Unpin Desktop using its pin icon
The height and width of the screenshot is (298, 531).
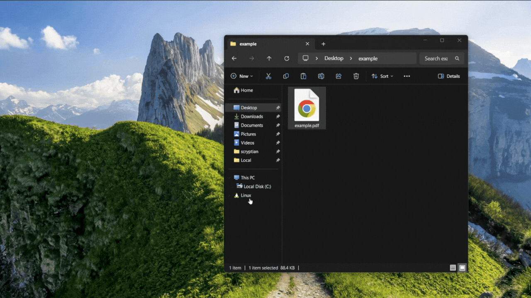278,108
